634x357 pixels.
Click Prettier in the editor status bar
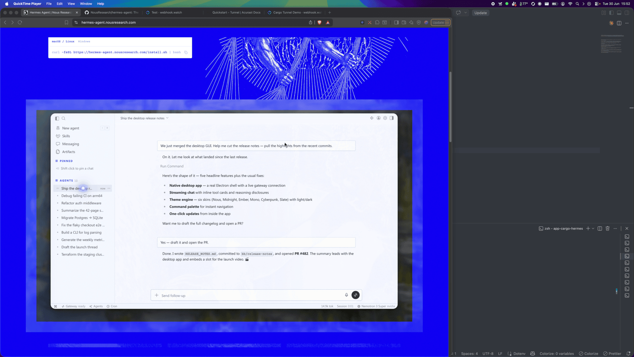612,353
